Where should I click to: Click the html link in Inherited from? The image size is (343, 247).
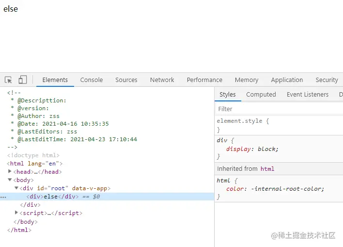click(267, 169)
